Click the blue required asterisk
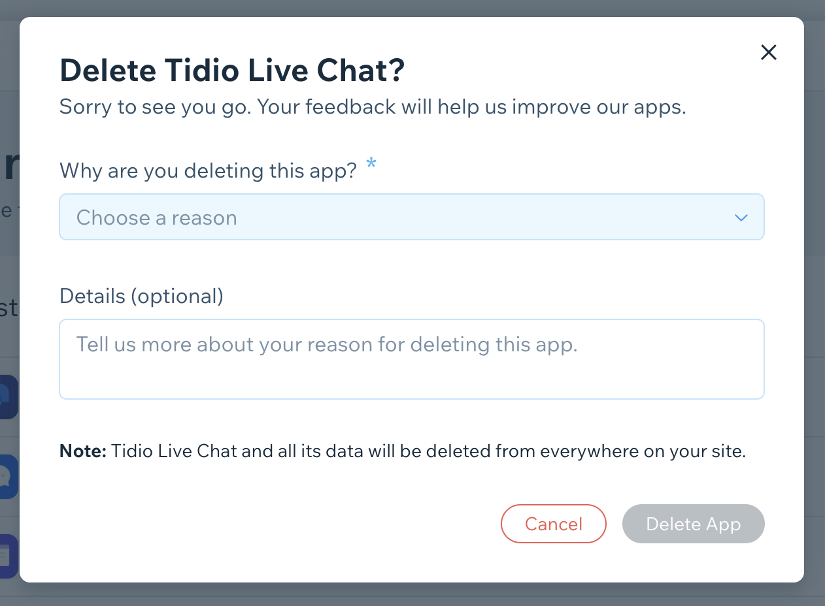825x606 pixels. (371, 163)
